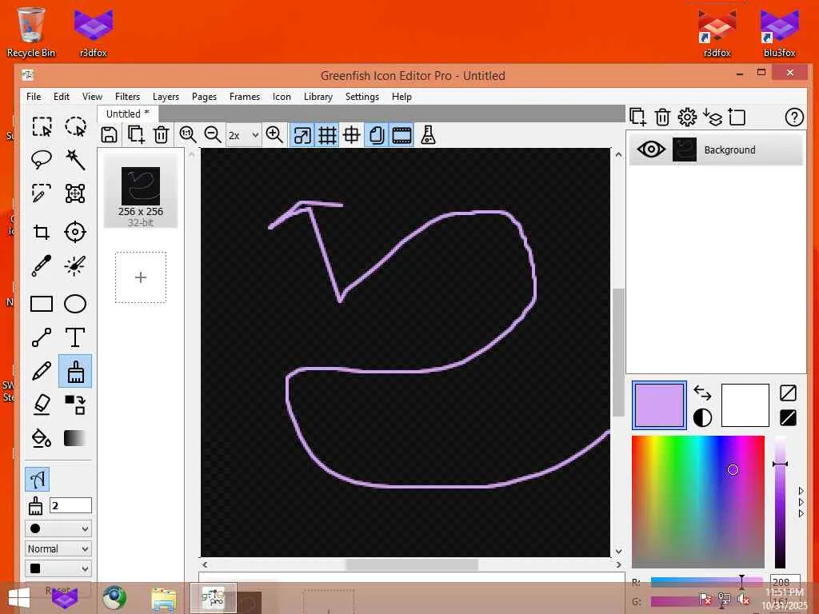The height and width of the screenshot is (614, 819).
Task: Add a new layer
Action: click(x=637, y=117)
